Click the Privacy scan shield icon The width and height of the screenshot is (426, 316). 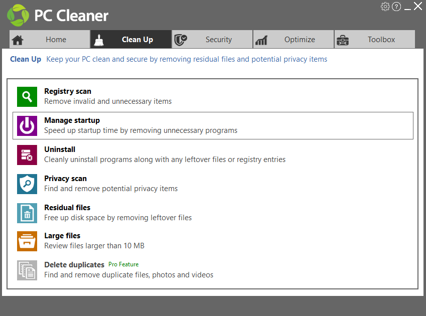pyautogui.click(x=27, y=184)
